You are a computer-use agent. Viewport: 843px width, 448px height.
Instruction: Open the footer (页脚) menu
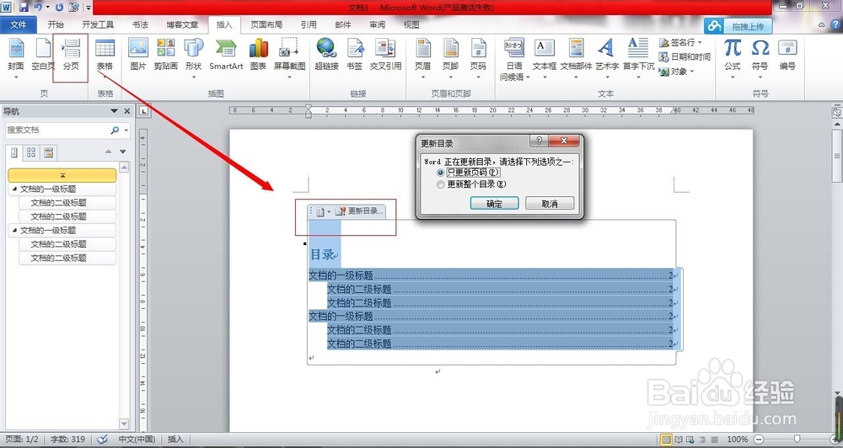click(450, 57)
